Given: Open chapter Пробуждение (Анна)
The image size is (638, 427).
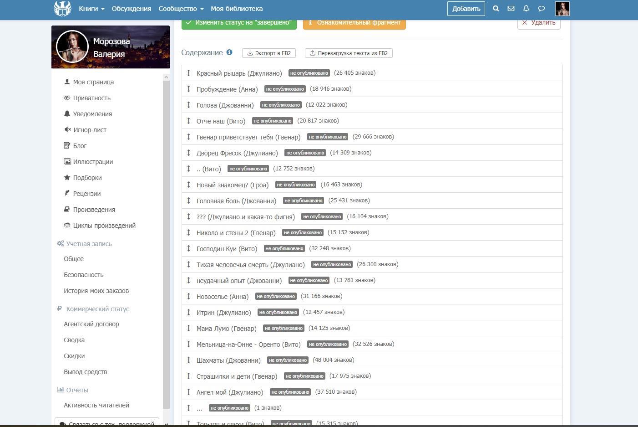Looking at the screenshot, I should [227, 89].
